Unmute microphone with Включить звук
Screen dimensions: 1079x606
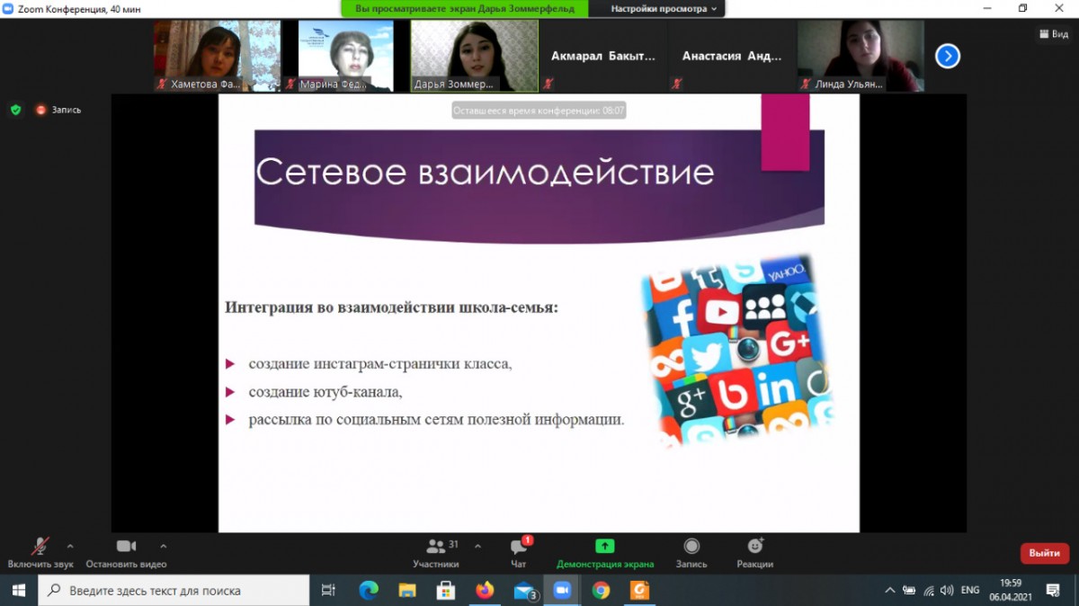click(x=40, y=552)
